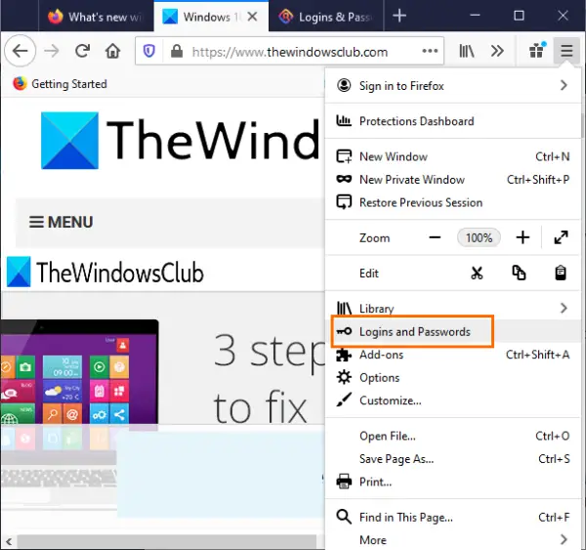Open the Library toolbar icon
Screen dimensions: 586x550
click(467, 51)
